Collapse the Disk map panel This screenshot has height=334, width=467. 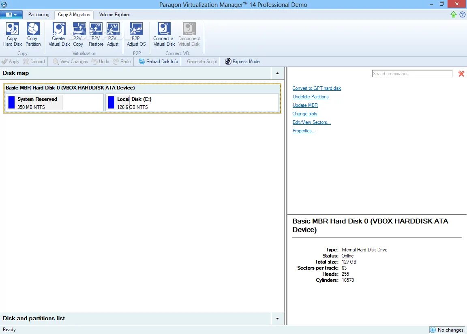[277, 73]
